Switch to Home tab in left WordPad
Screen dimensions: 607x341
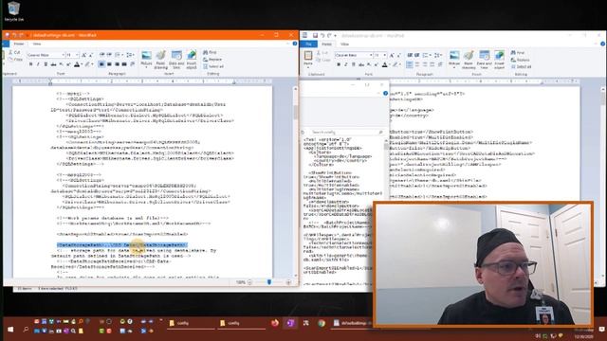point(19,44)
